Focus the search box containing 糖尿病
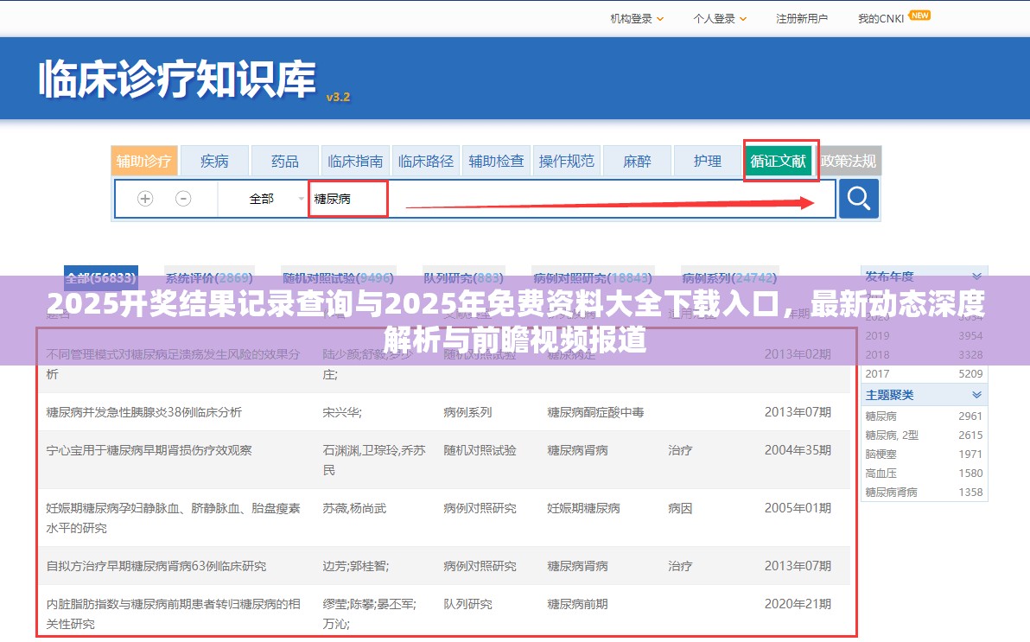1030x642 pixels. [x=571, y=199]
